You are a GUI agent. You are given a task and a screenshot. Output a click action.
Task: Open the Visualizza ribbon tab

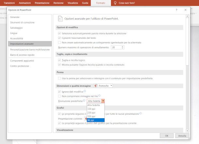coord(73,3)
